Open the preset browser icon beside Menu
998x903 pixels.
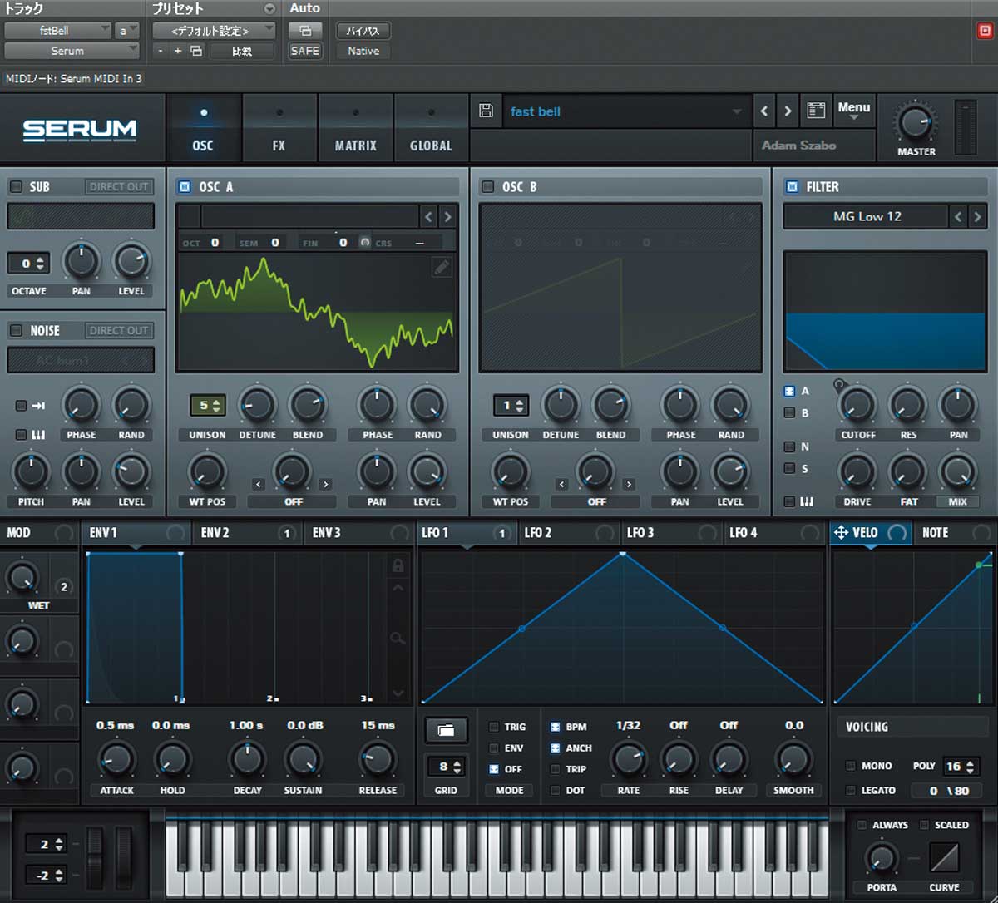click(x=816, y=111)
